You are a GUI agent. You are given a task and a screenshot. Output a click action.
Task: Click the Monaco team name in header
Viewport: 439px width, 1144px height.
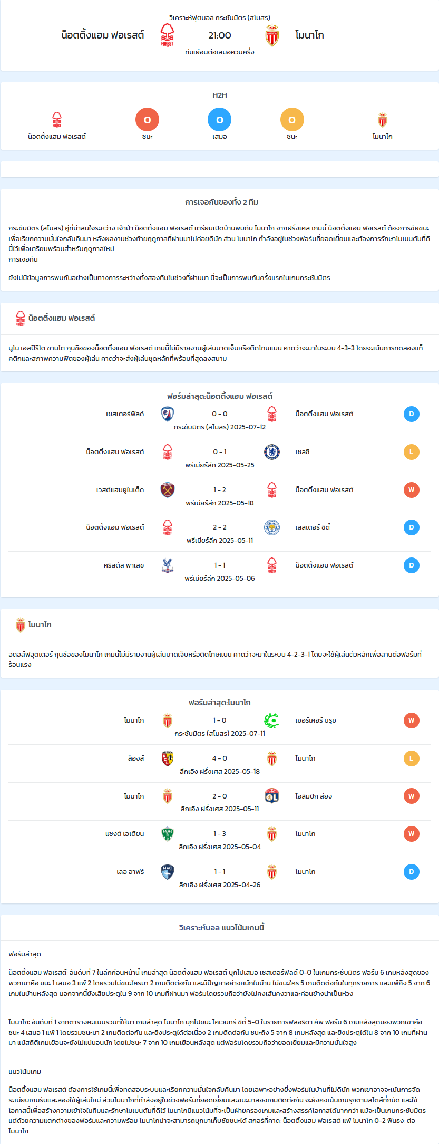(x=309, y=35)
